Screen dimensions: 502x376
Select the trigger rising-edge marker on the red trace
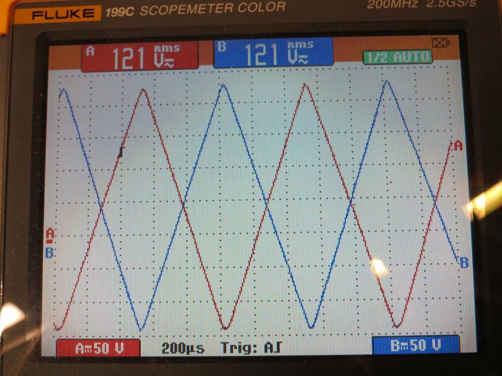pyautogui.click(x=121, y=152)
